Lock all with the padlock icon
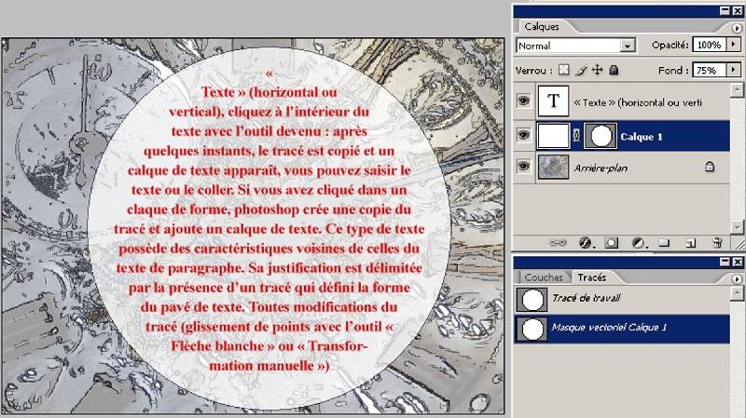This screenshot has height=418, width=746. [614, 71]
